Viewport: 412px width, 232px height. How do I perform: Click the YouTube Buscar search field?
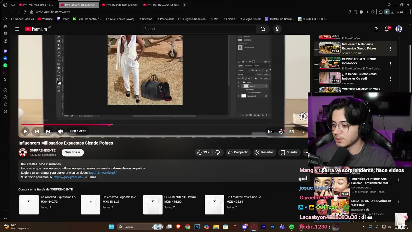tap(199, 29)
